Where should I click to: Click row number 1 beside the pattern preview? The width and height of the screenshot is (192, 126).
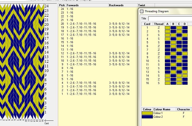pos(45,112)
